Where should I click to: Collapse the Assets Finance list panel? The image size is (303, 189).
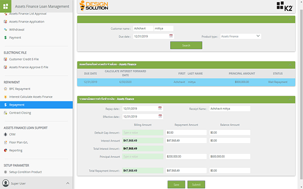[x=290, y=65]
